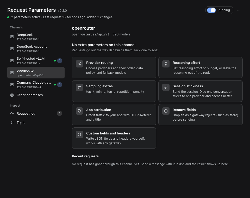Click the openrouter heading in main panel
The height and width of the screenshot is (198, 250).
[83, 28]
